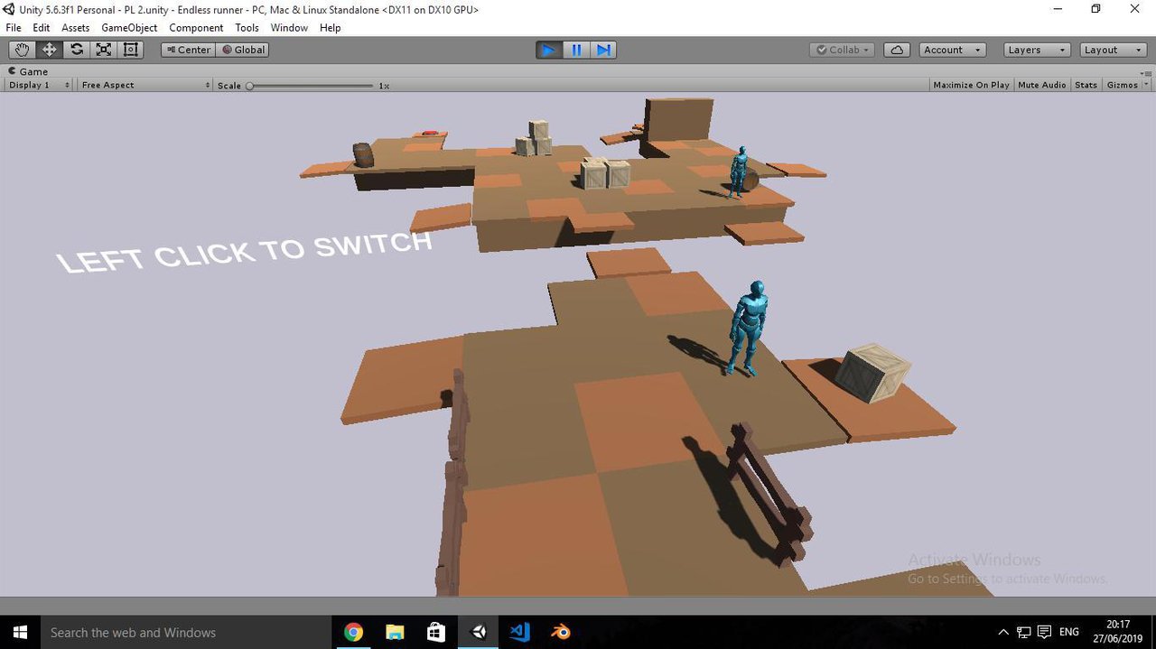Open the Window menu
1156x649 pixels.
(289, 28)
